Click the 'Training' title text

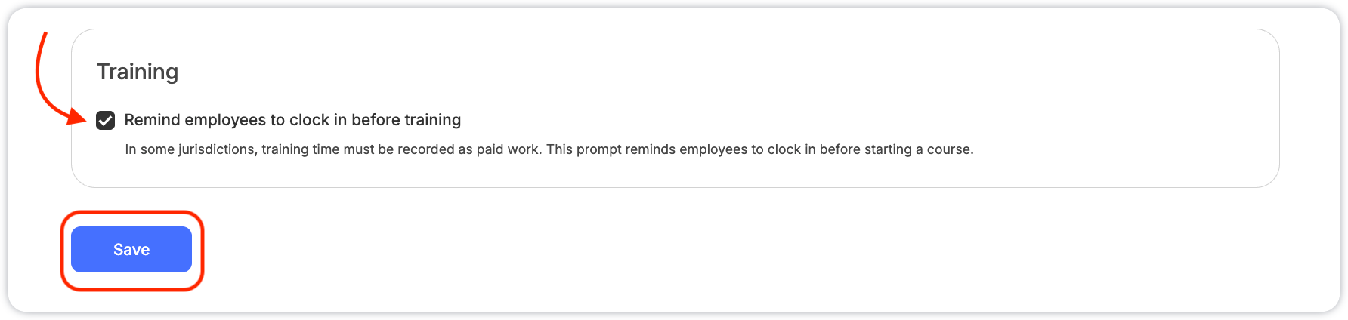click(x=138, y=72)
